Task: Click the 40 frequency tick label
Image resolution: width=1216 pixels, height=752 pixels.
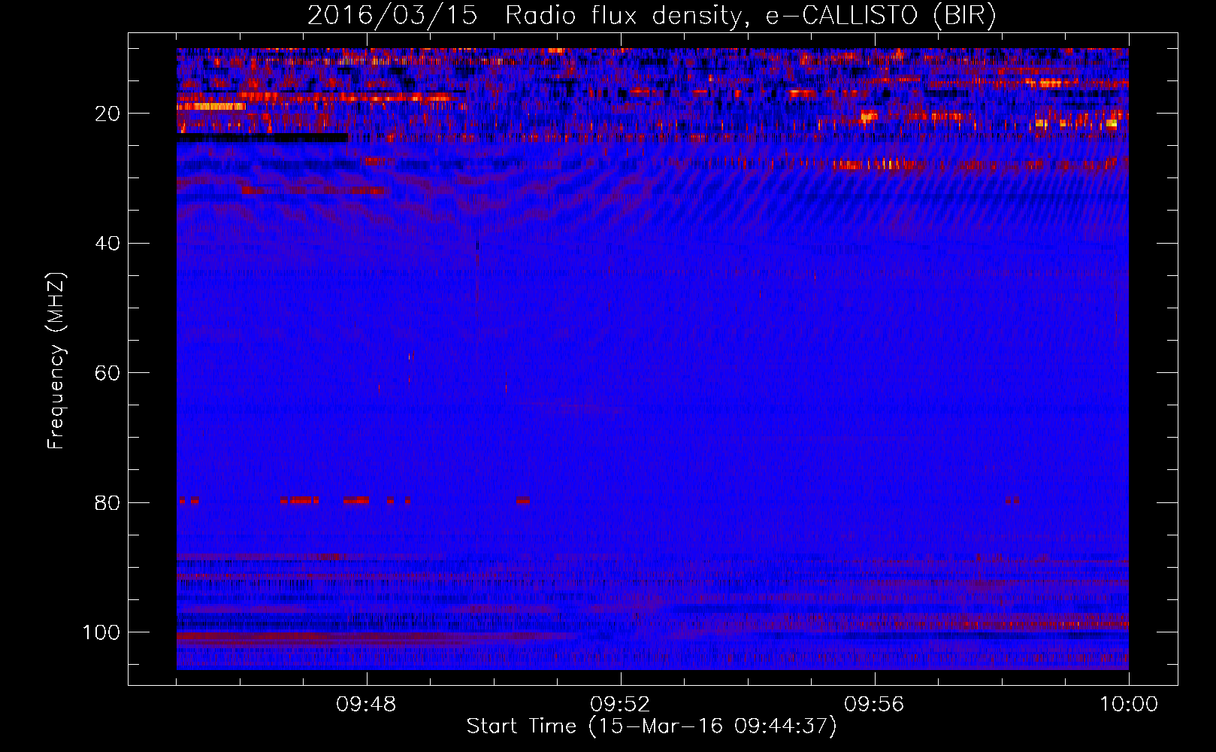Action: 107,244
